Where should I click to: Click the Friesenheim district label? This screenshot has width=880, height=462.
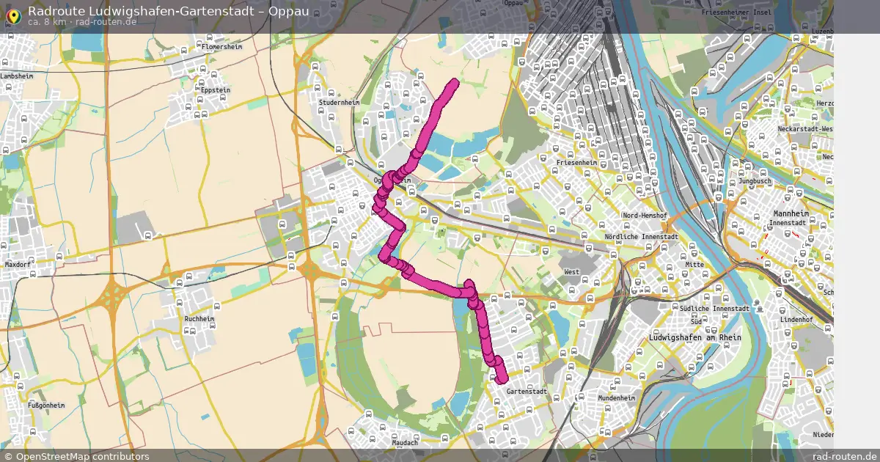pyautogui.click(x=577, y=162)
